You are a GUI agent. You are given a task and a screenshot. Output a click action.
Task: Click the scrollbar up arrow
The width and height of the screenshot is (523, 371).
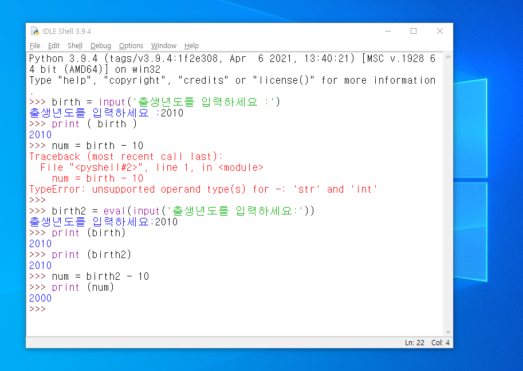click(x=448, y=57)
